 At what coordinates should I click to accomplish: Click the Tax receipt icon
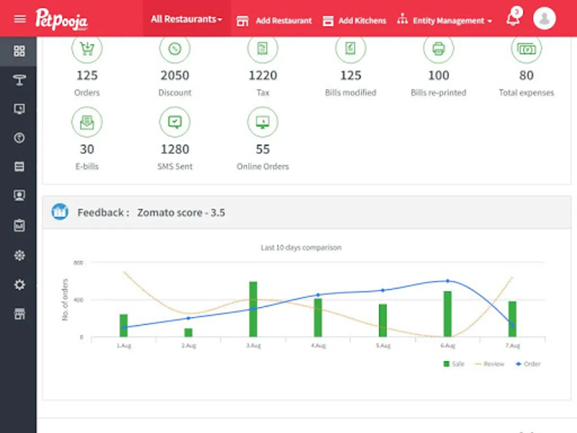click(x=263, y=49)
